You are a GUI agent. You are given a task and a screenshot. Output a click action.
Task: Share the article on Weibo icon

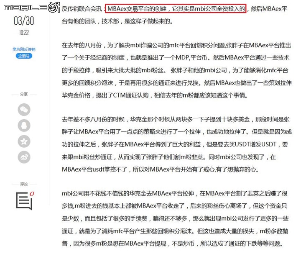(x=24, y=157)
